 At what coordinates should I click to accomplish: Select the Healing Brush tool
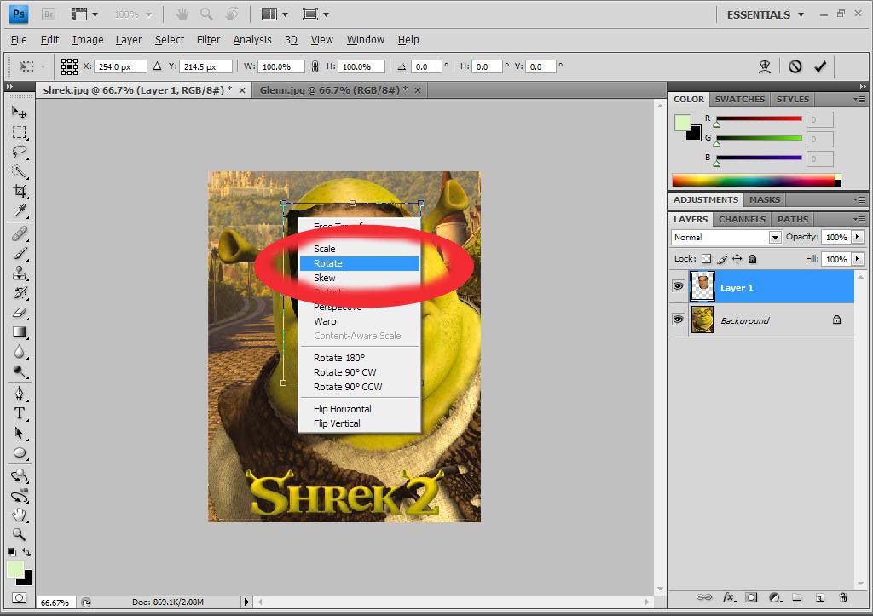(x=20, y=233)
